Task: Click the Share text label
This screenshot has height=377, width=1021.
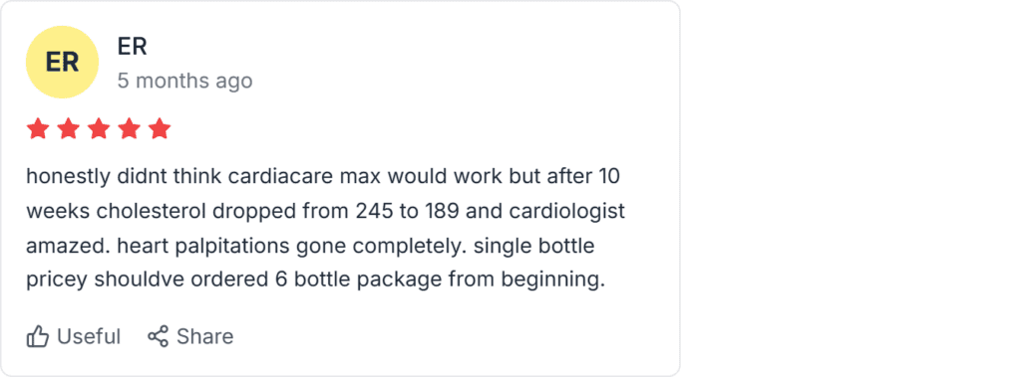Action: pos(205,336)
